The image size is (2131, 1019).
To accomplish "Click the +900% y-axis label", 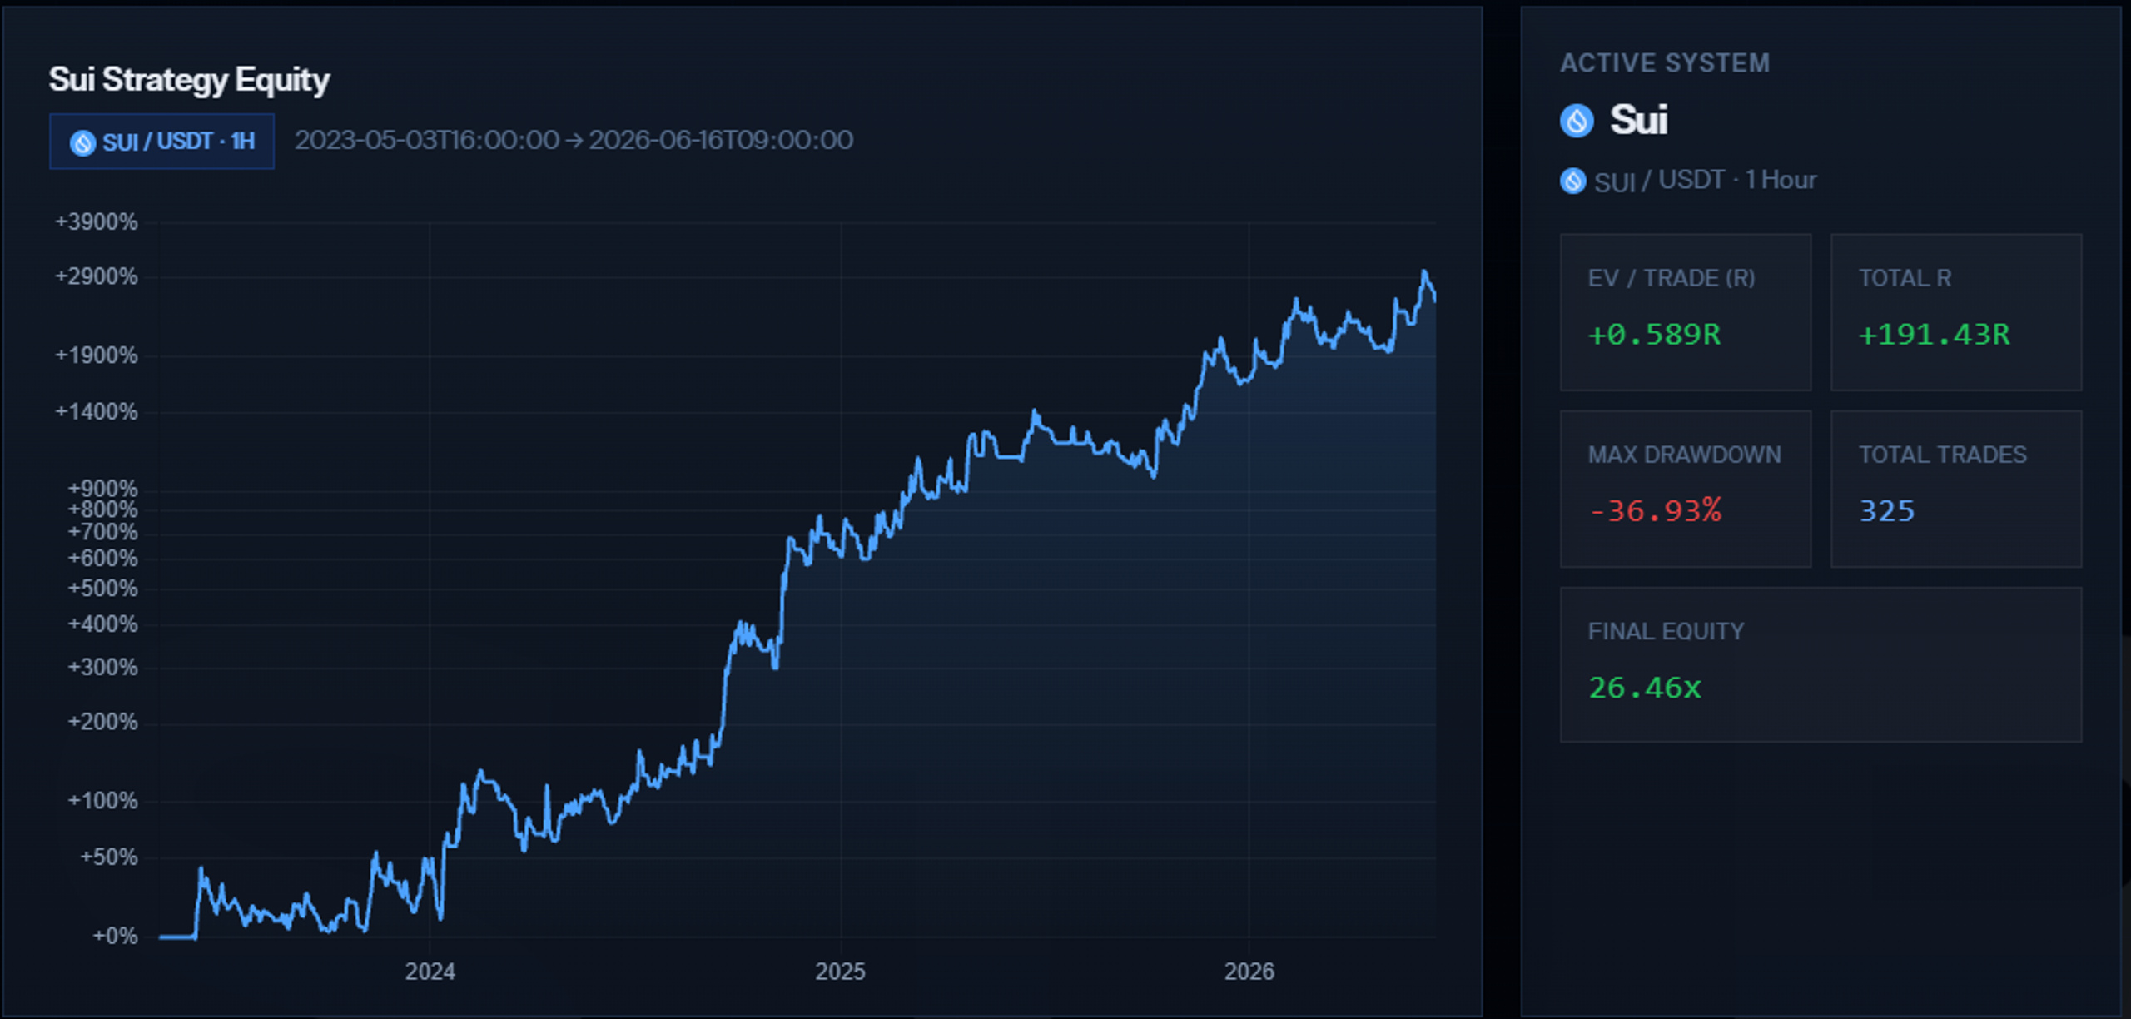I will click(102, 489).
